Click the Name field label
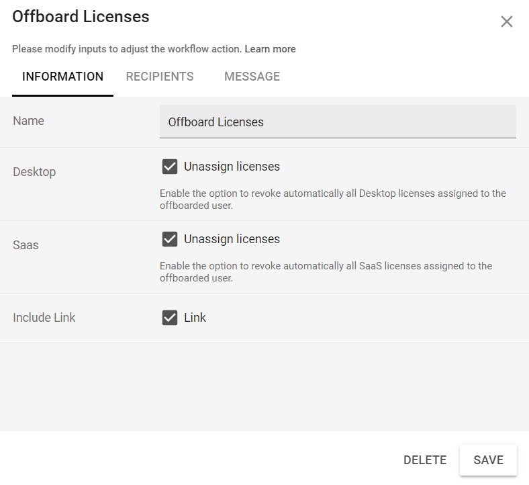 tap(28, 121)
